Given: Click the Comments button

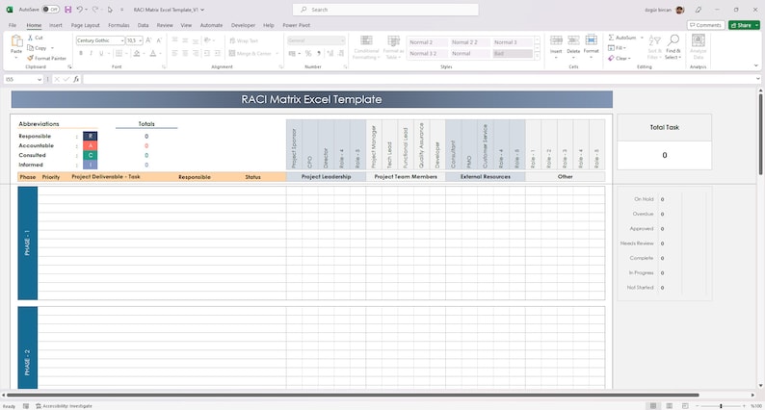Looking at the screenshot, I should tap(705, 25).
